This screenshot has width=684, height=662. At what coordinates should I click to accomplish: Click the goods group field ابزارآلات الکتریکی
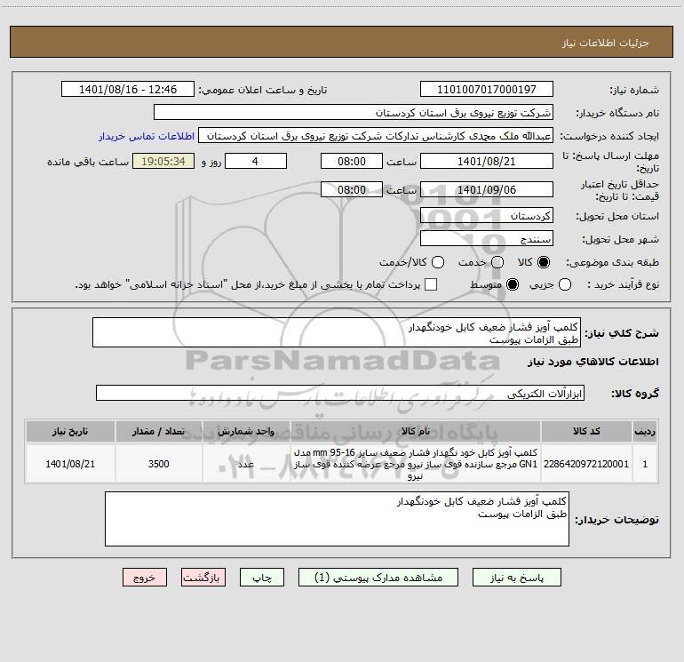click(340, 393)
